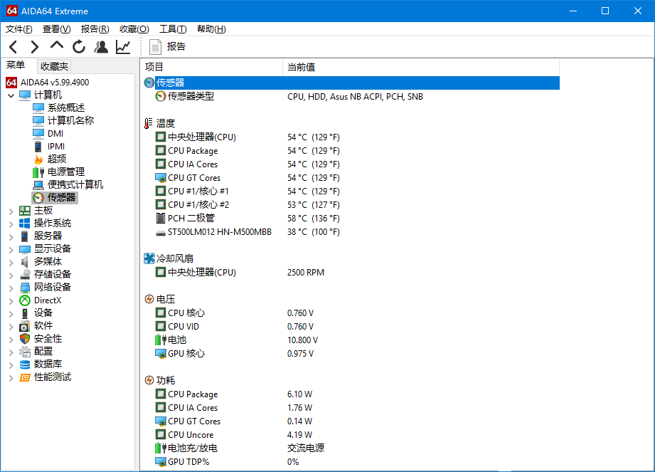Click the Back navigation arrow
Image resolution: width=655 pixels, height=472 pixels.
coord(14,47)
